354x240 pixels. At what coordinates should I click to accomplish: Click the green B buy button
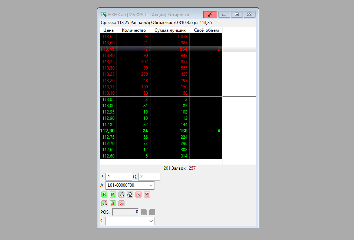coord(104,195)
